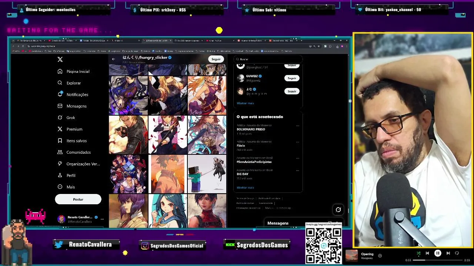Open the teal-haired schoolgirl artwork thumbnail
Screen dimensions: 474x266
(167, 211)
